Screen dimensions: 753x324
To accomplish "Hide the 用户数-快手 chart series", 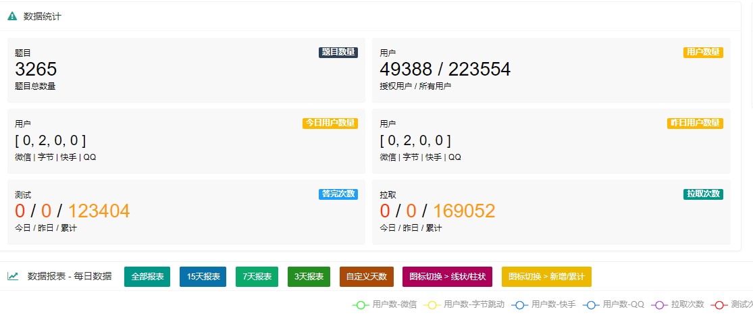I will coord(544,305).
